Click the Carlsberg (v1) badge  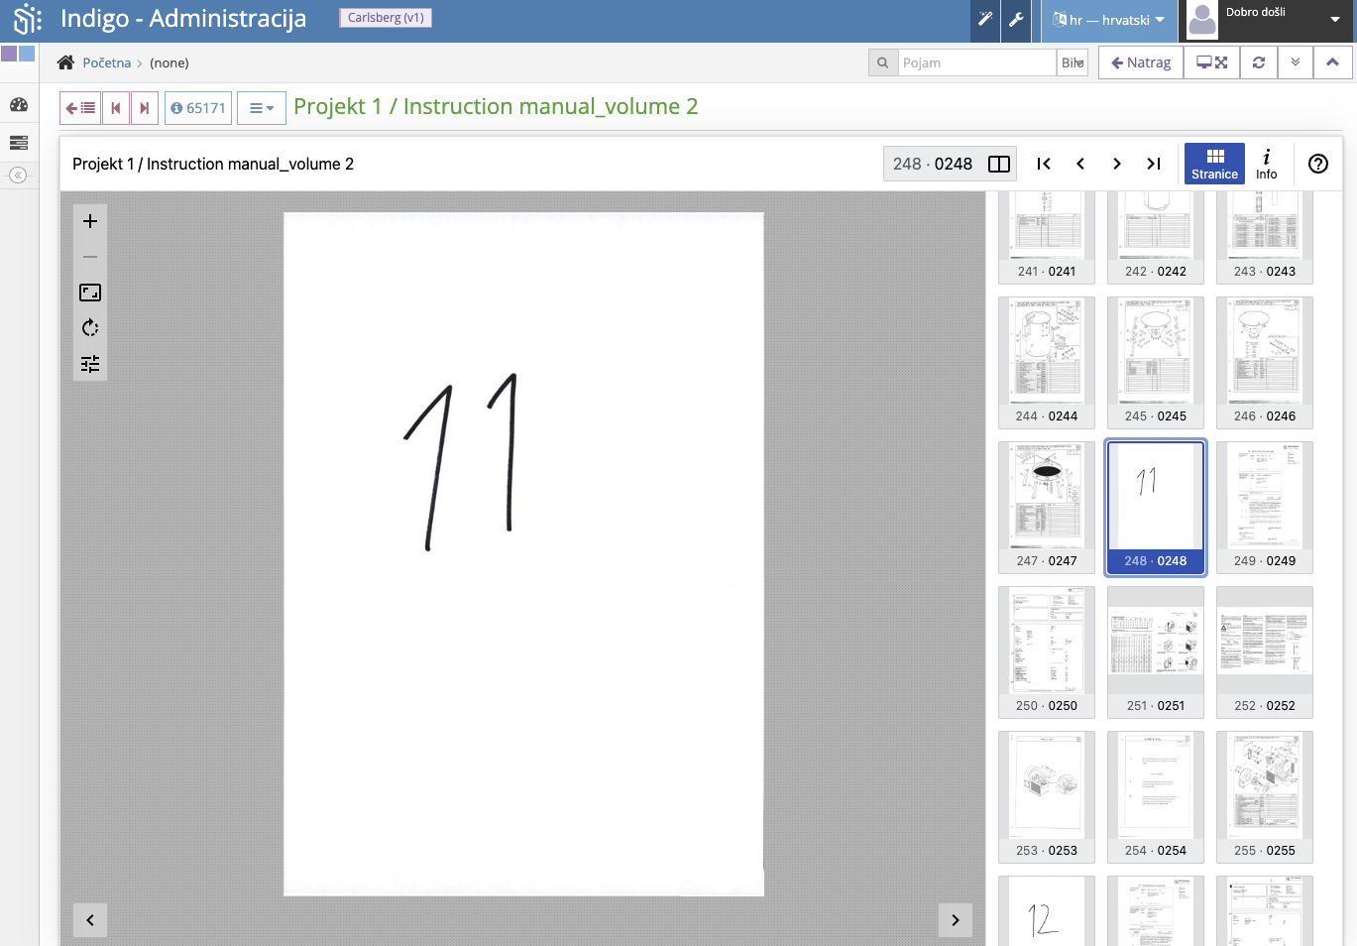386,18
